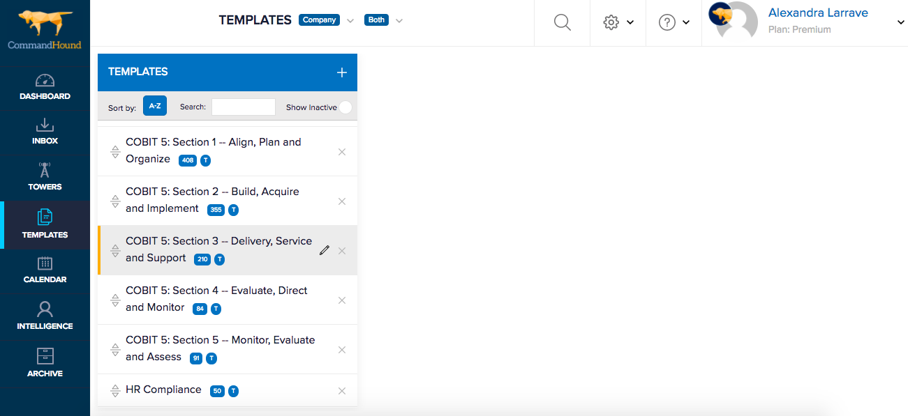The image size is (908, 416).
Task: Open the Towers antenna icon
Action: 45,170
